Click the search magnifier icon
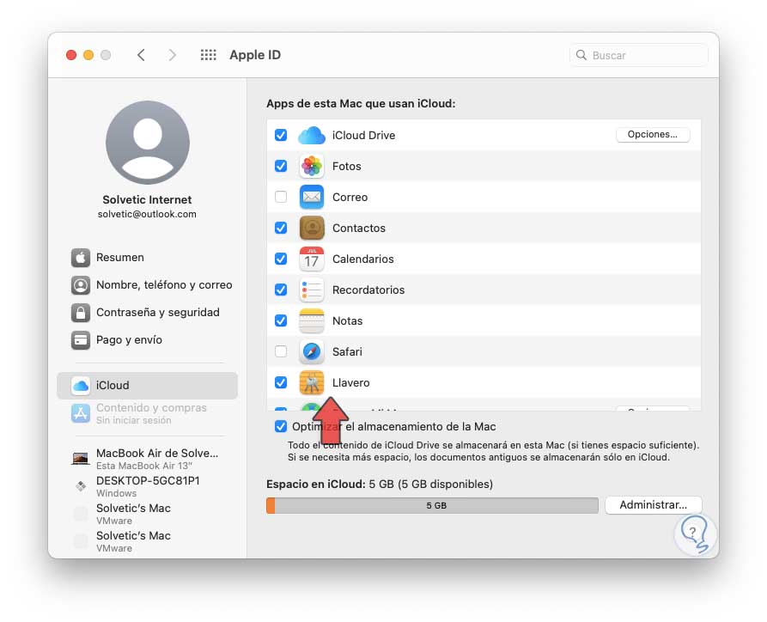The height and width of the screenshot is (622, 767). coord(581,55)
